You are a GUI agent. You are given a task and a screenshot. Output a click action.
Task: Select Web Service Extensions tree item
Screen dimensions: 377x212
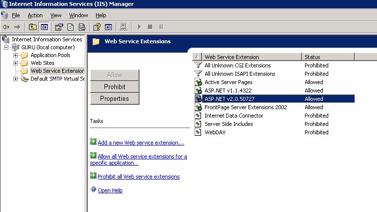[57, 71]
